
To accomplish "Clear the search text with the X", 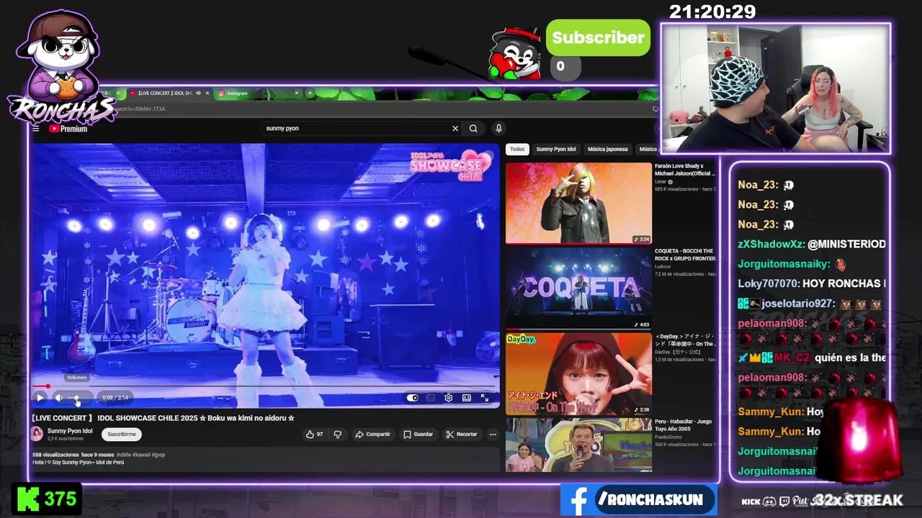I will tap(455, 128).
